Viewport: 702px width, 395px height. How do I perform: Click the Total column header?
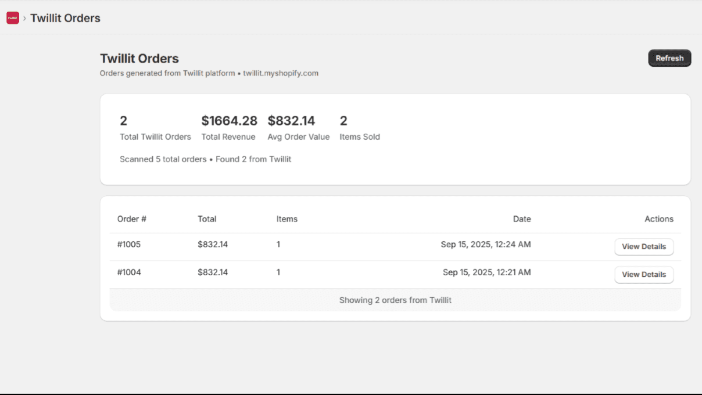click(207, 219)
